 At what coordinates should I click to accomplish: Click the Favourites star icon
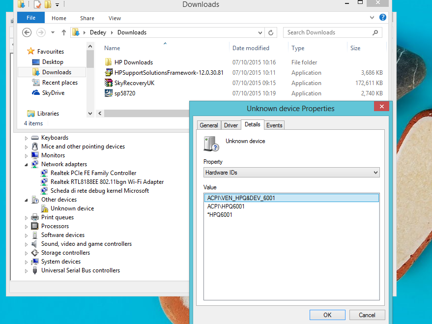click(x=30, y=51)
